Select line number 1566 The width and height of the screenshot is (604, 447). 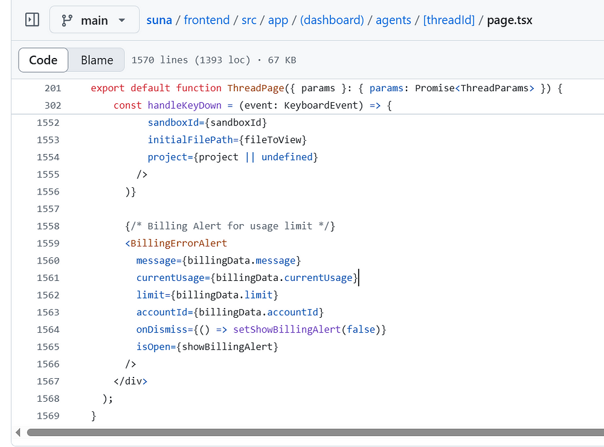click(48, 364)
